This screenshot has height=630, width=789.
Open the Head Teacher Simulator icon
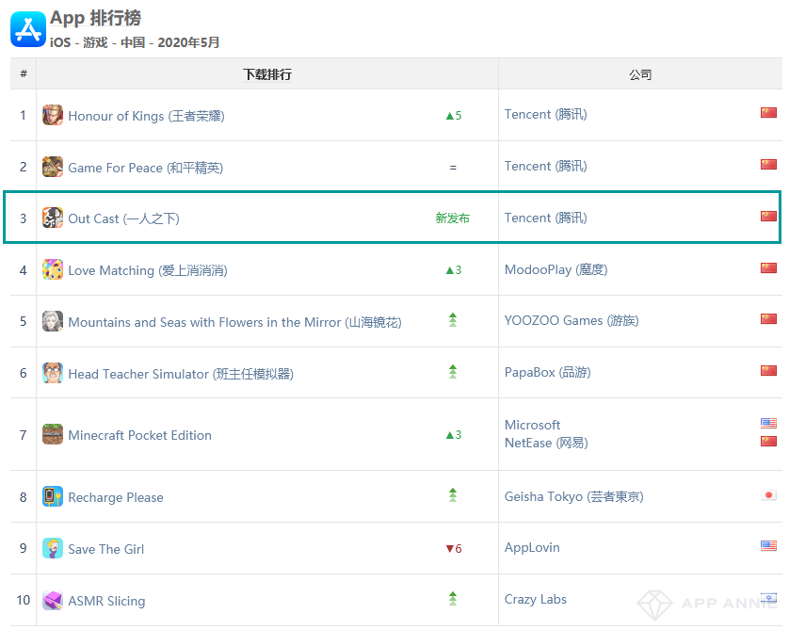[53, 373]
